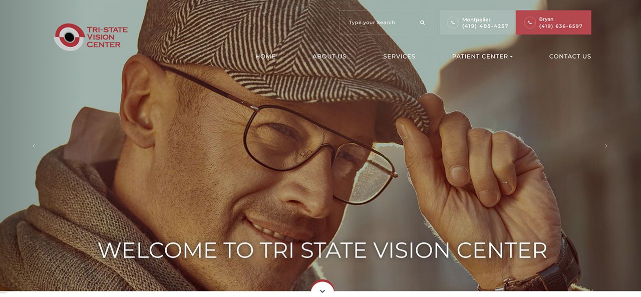Open the About Us page
Screen dimensions: 641x297
click(330, 57)
